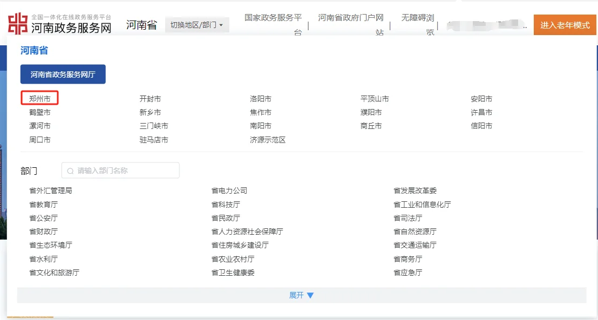Select 开封市 region
The height and width of the screenshot is (320, 598).
(x=150, y=99)
